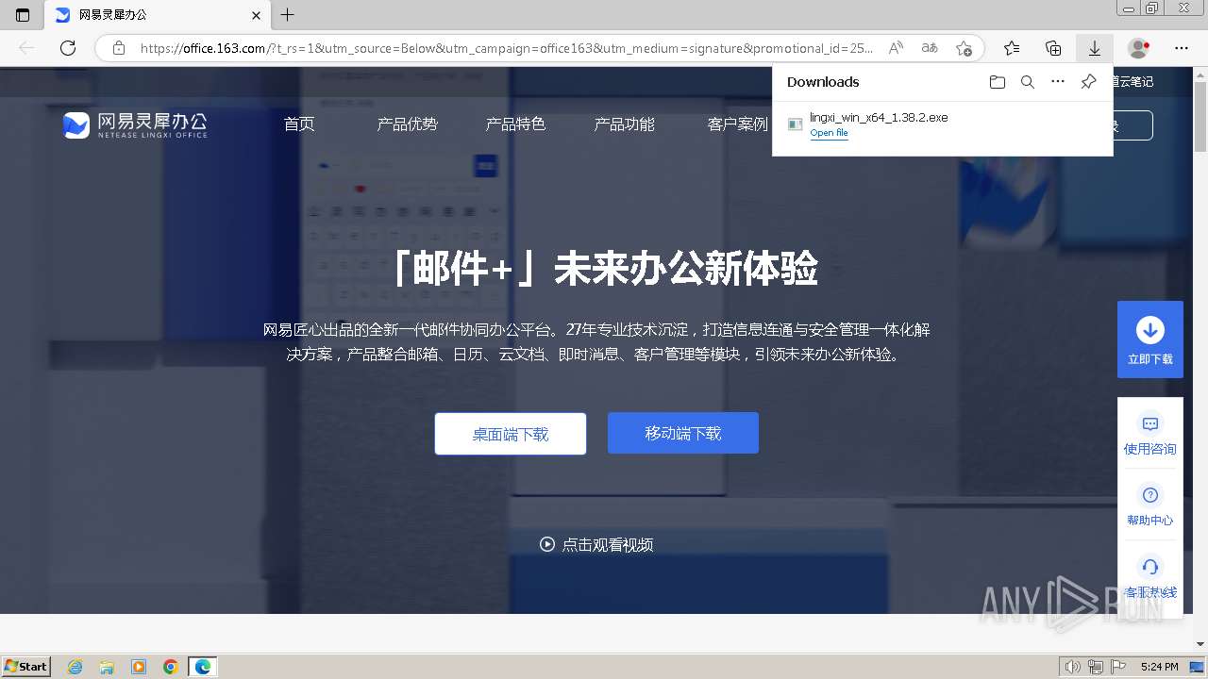Click the office.163.com address bar
Image resolution: width=1208 pixels, height=679 pixels.
pos(506,48)
